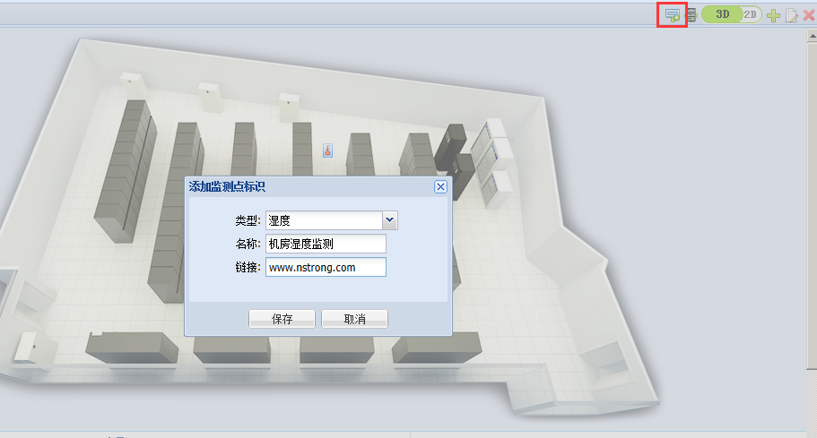Click the green plus add icon
Screen dimensions: 817x438
(x=773, y=15)
